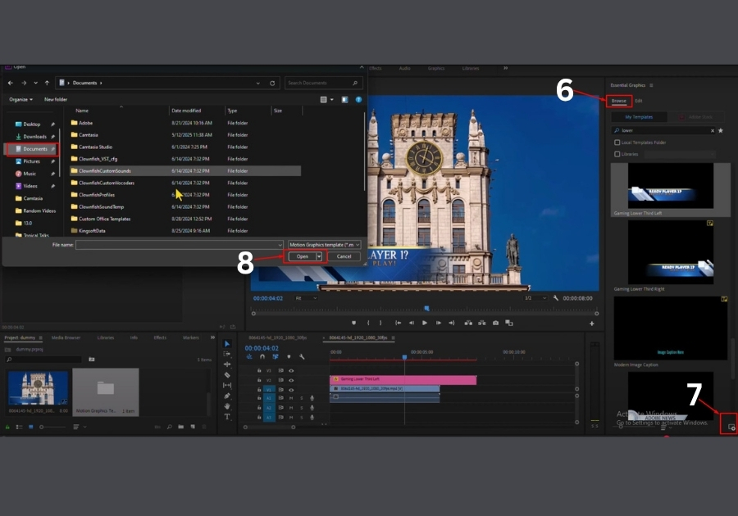Enable the Local Templates Folder checkbox
The width and height of the screenshot is (738, 516).
(x=617, y=143)
